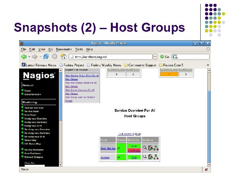This screenshot has width=230, height=173.
Task: Open Hostgroup Summary in sidebar
Action: coord(36,122)
